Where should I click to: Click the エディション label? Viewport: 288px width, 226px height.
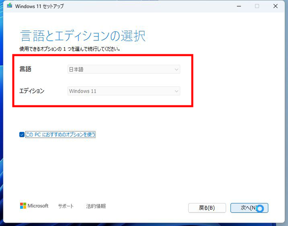[32, 91]
